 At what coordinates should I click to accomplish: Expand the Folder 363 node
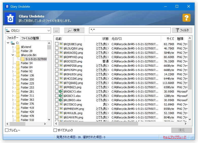[13, 100]
